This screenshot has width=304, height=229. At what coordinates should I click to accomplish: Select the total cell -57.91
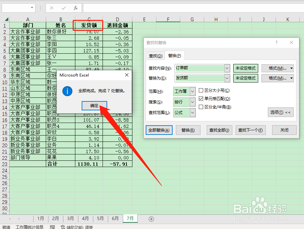[x=117, y=164]
